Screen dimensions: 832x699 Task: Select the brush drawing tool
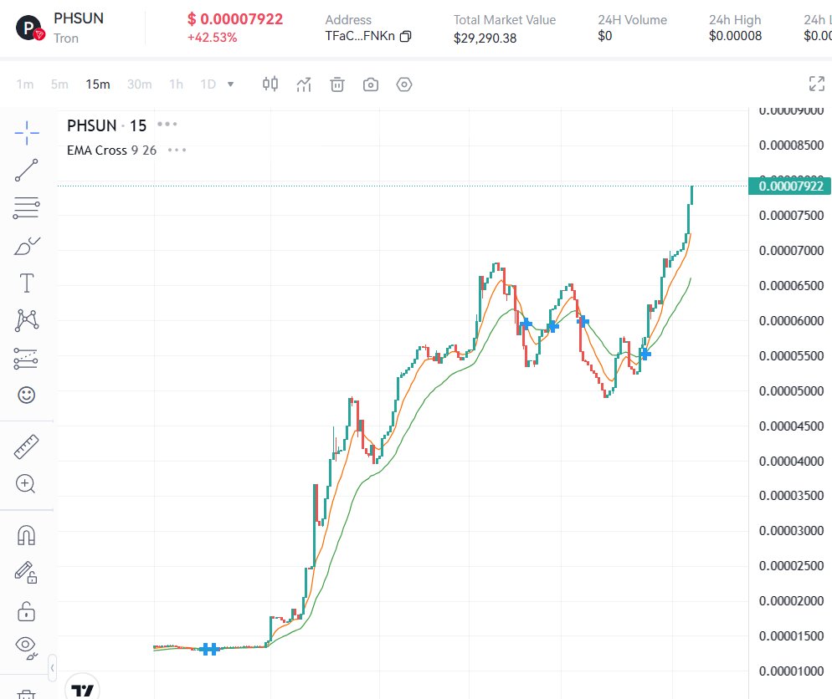coord(26,245)
